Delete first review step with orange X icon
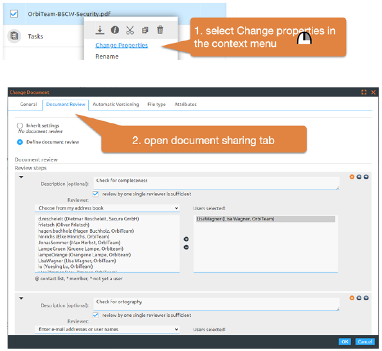382x351 pixels. pos(352,177)
